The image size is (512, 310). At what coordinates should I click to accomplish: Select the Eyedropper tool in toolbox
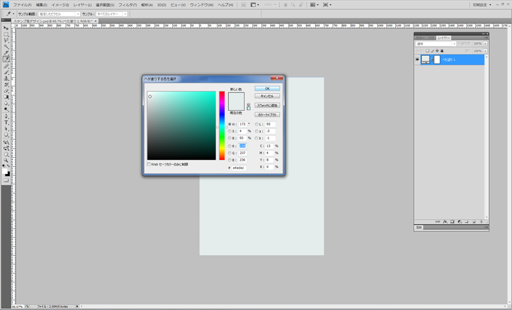point(6,59)
